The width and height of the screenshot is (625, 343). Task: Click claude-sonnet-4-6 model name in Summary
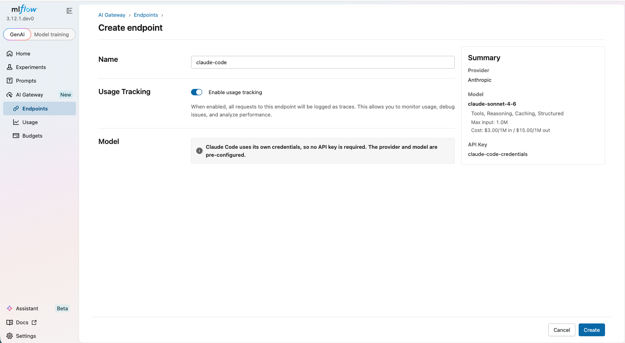click(492, 104)
